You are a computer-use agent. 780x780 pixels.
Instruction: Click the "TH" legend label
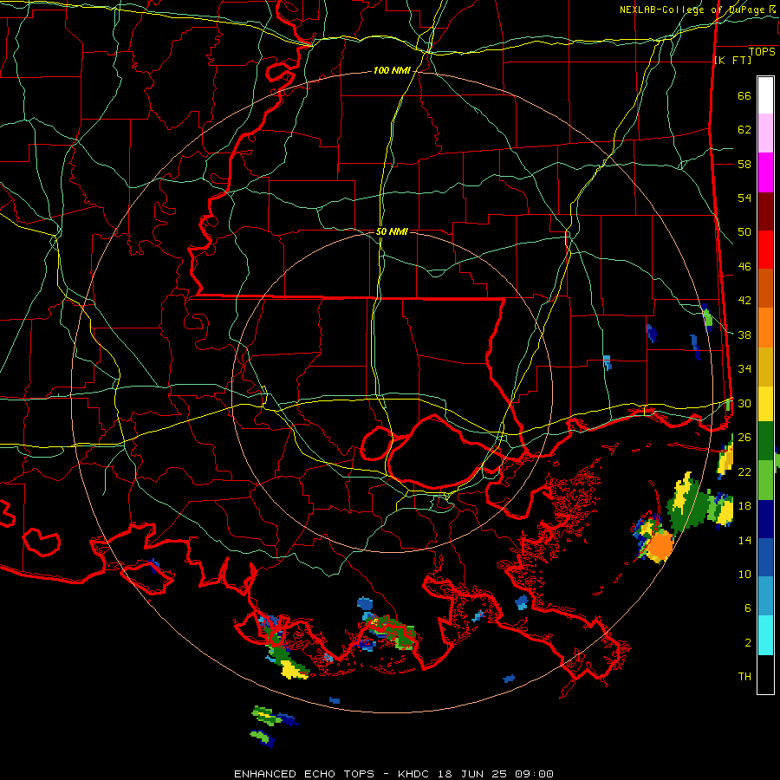point(744,677)
